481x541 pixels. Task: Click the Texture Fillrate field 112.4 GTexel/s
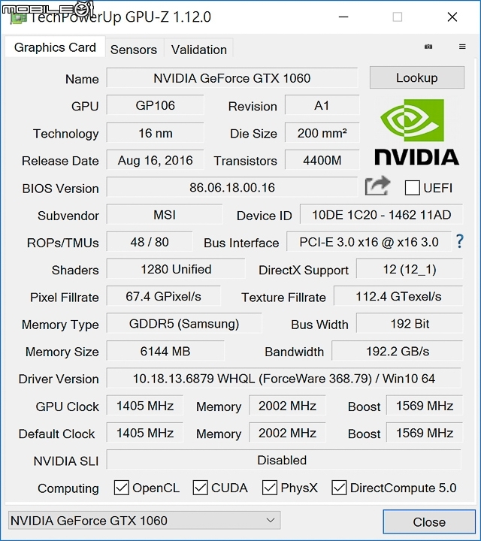(398, 296)
